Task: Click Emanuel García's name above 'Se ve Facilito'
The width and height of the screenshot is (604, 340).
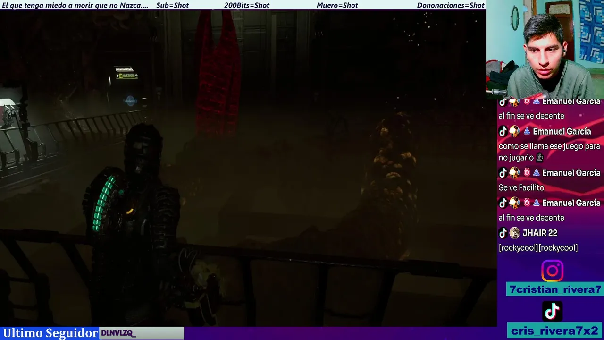Action: coord(571,173)
